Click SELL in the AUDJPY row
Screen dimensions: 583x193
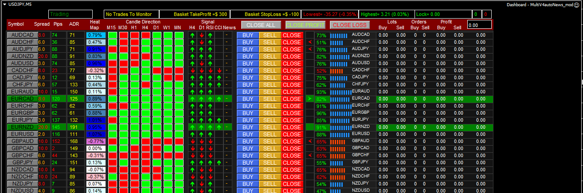point(270,49)
